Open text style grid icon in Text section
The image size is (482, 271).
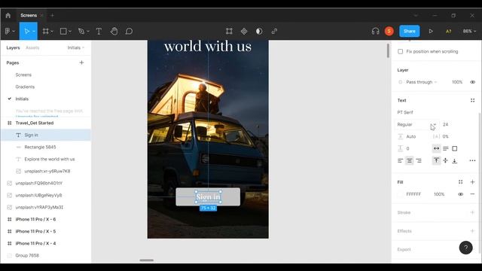(472, 100)
